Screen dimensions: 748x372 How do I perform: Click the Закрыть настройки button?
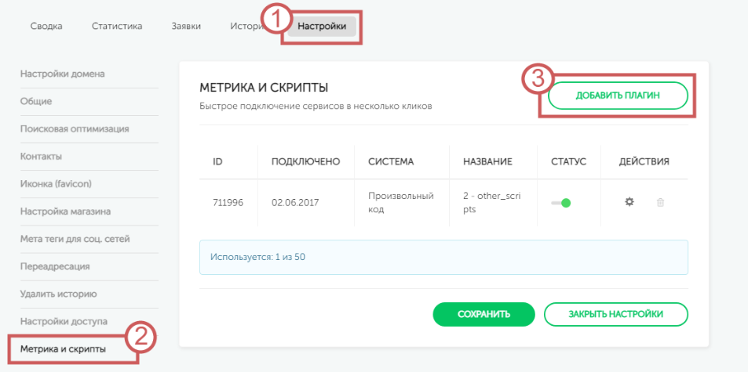pyautogui.click(x=615, y=314)
